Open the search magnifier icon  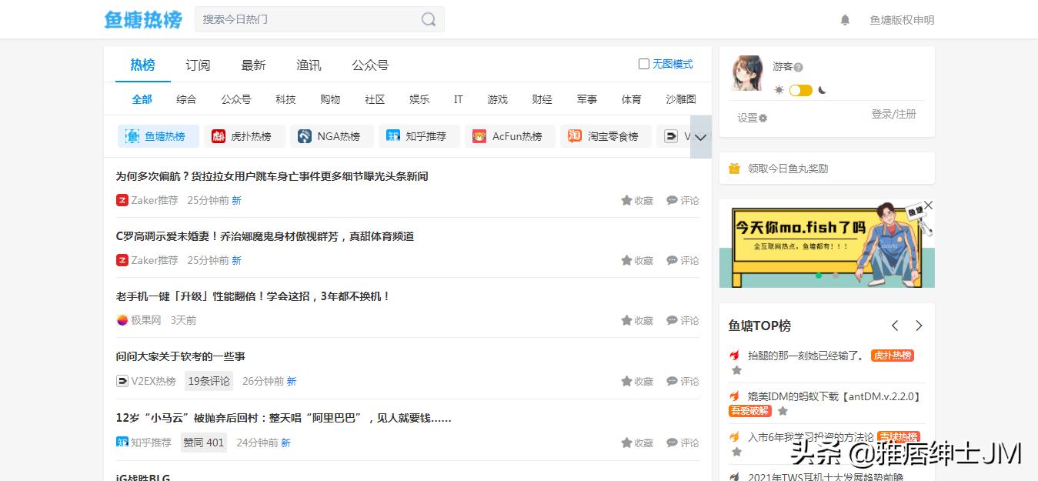click(428, 19)
